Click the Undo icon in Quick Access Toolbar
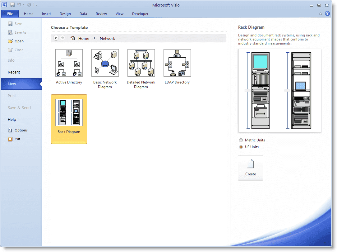 [x=19, y=5]
